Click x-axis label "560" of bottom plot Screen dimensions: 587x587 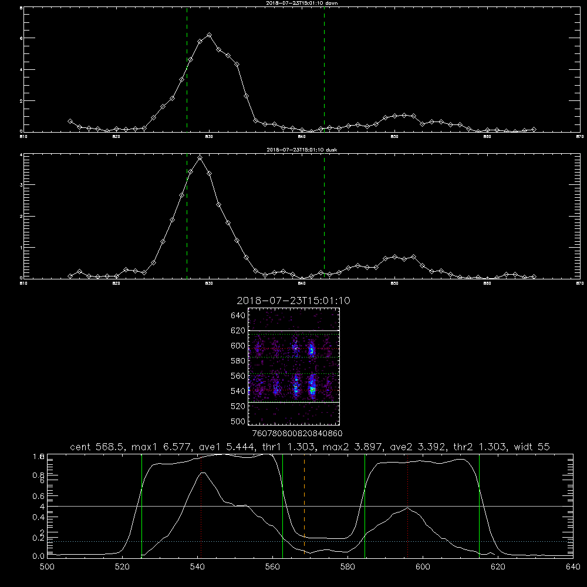272,567
